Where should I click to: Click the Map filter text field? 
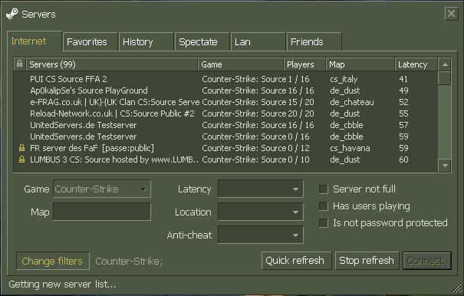click(x=102, y=212)
